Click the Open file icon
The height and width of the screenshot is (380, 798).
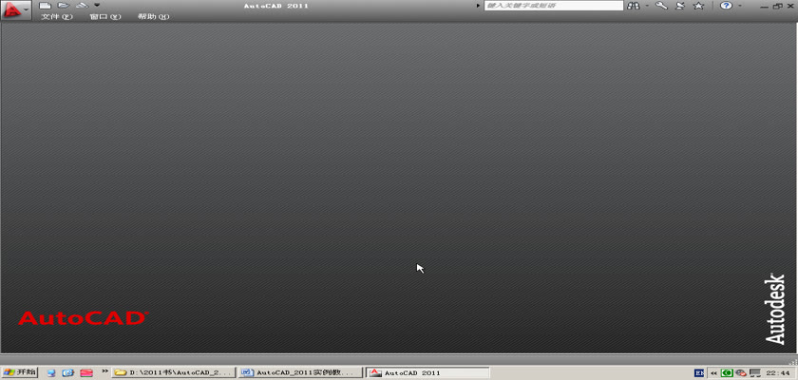[x=63, y=6]
